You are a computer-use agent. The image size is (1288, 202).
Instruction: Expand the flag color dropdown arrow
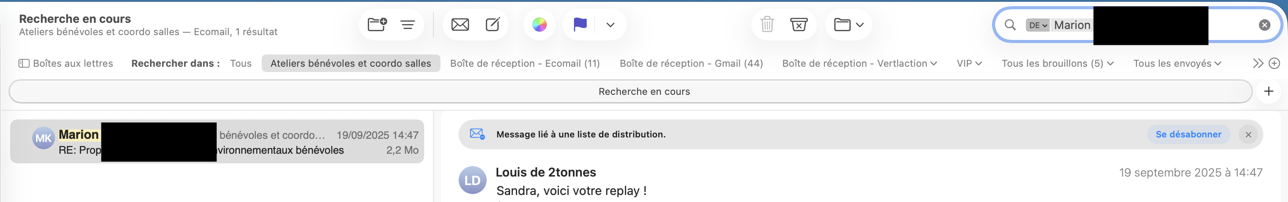[x=610, y=25]
